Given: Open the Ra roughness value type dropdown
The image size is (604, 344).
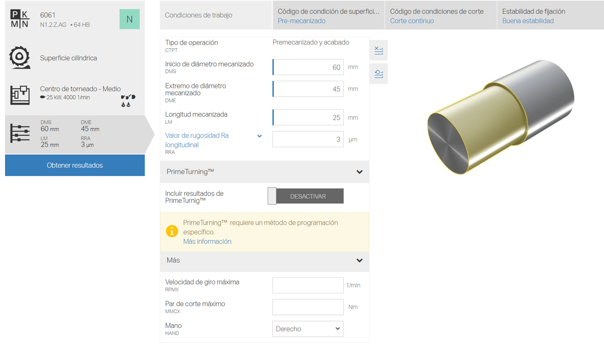Looking at the screenshot, I should point(259,136).
